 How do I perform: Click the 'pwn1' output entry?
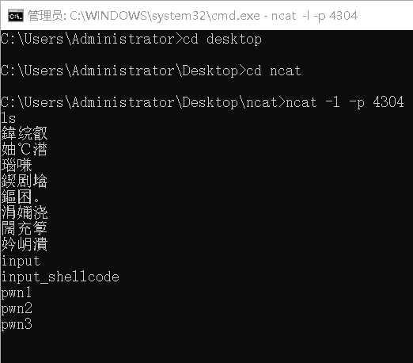[x=17, y=293]
